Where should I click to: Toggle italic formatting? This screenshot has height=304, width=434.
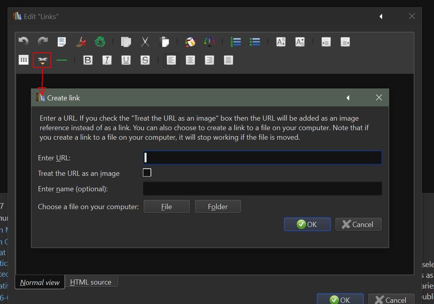coord(107,60)
